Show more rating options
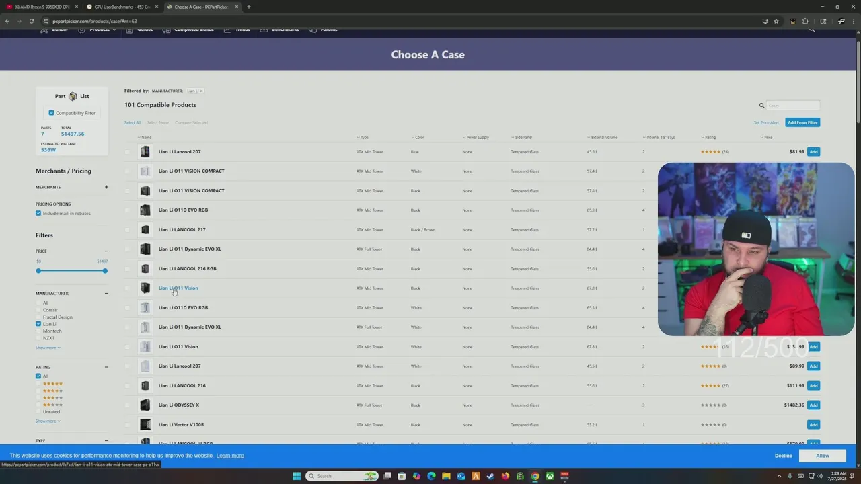 click(x=48, y=421)
